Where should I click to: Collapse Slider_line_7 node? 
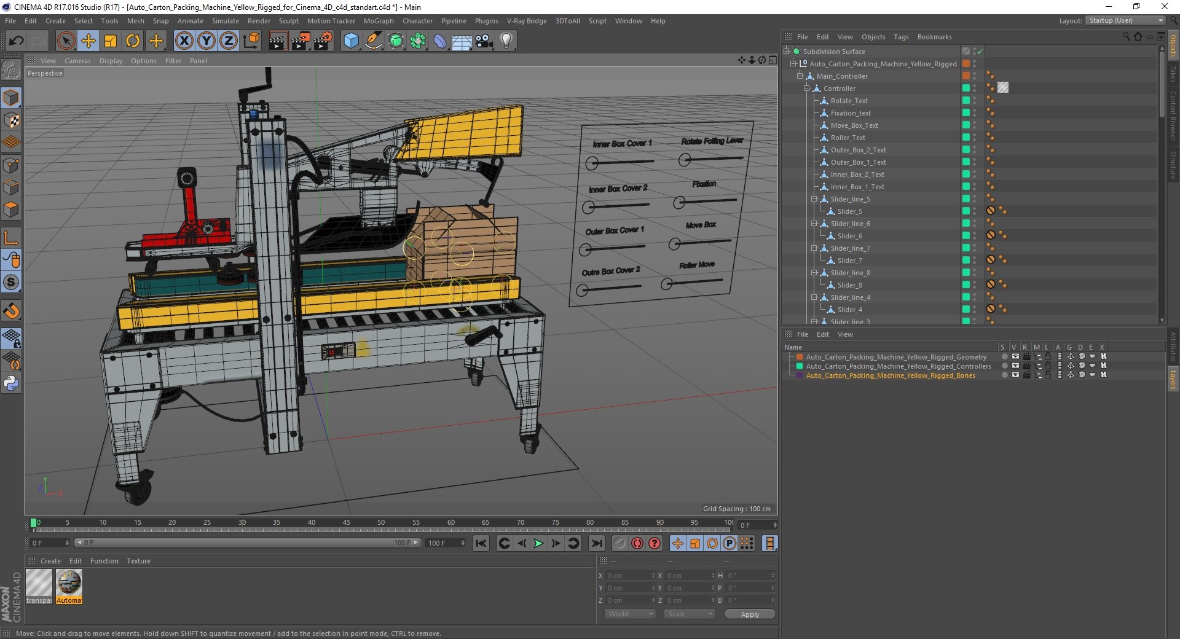click(x=814, y=248)
